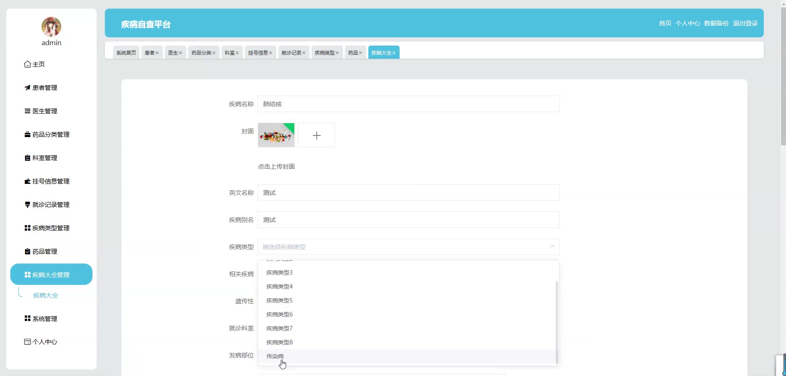The width and height of the screenshot is (786, 376).
Task: Click the admin avatar picture
Action: pos(51,27)
